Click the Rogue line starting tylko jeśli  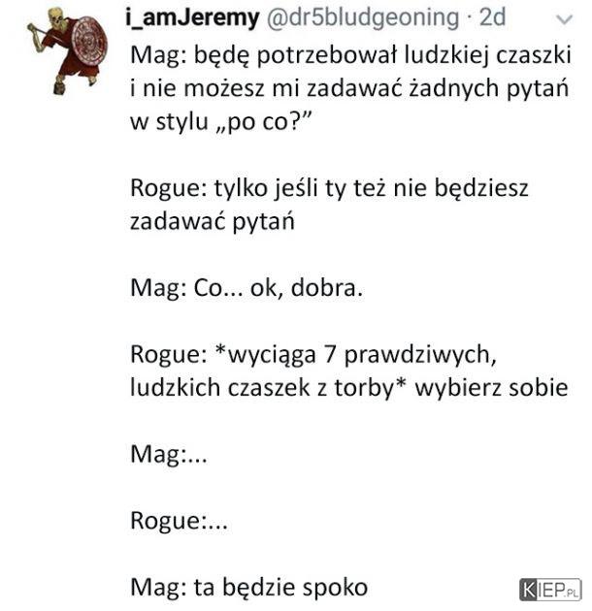[x=329, y=189]
